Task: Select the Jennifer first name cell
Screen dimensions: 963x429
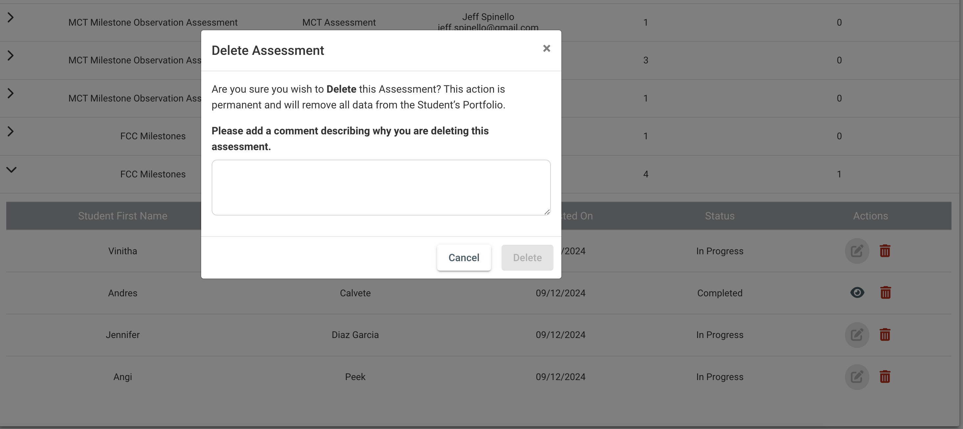Action: tap(123, 335)
